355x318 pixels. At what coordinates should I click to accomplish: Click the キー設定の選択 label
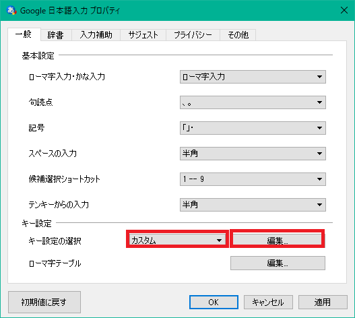(55, 241)
